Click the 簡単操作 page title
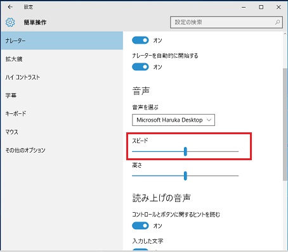The width and height of the screenshot is (288, 252). 35,22
